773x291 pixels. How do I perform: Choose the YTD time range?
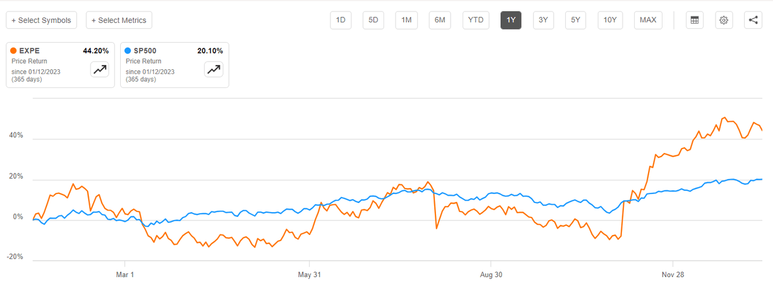pos(475,20)
